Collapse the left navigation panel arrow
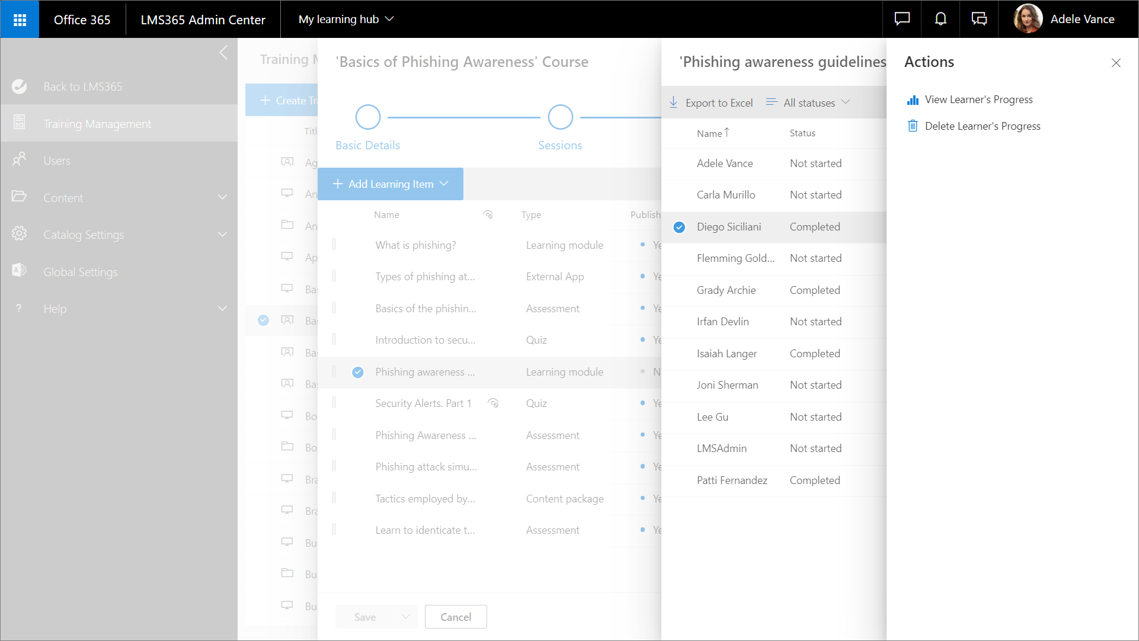This screenshot has height=641, width=1139. click(x=223, y=53)
